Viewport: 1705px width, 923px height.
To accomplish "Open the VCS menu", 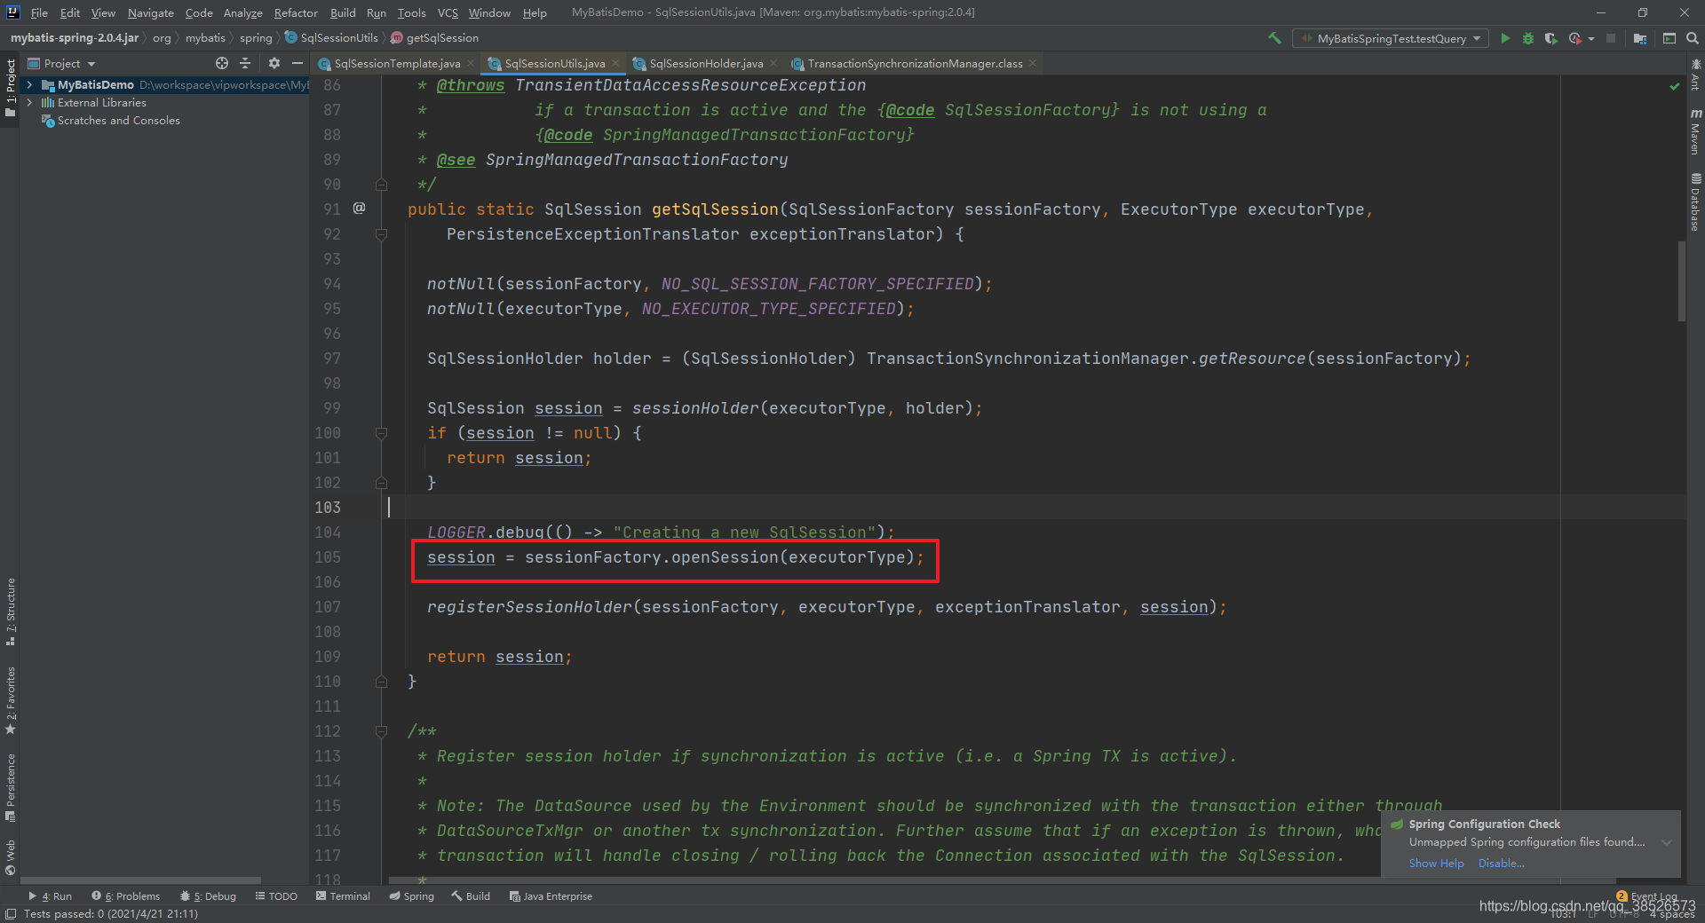I will [x=448, y=12].
